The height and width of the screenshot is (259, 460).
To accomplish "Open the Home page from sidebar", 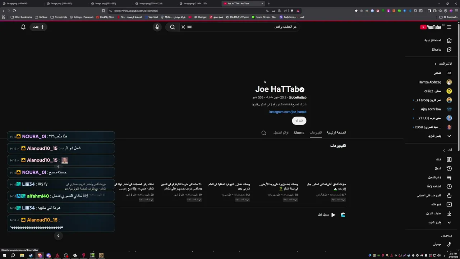I will coord(438,41).
